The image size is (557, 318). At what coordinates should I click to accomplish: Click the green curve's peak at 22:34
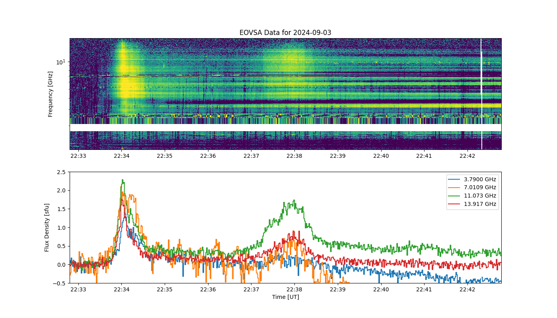[x=123, y=180]
